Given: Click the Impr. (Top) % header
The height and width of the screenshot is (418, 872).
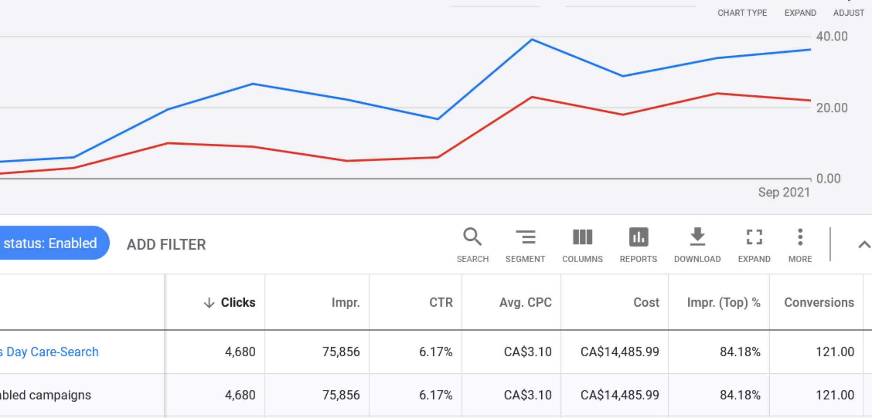Looking at the screenshot, I should pyautogui.click(x=723, y=302).
